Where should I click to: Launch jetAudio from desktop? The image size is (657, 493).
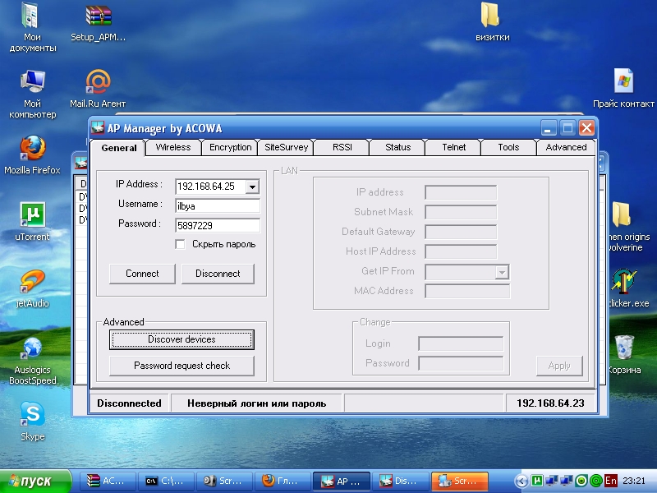pos(32,282)
